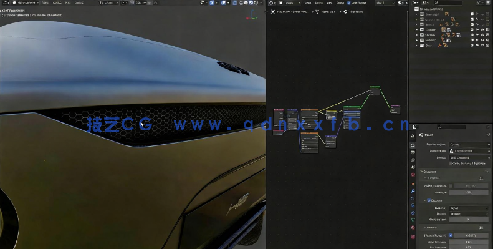Screen dimensions: 493x249
Task: Open the transform orientation dropdown
Action: 109,2
